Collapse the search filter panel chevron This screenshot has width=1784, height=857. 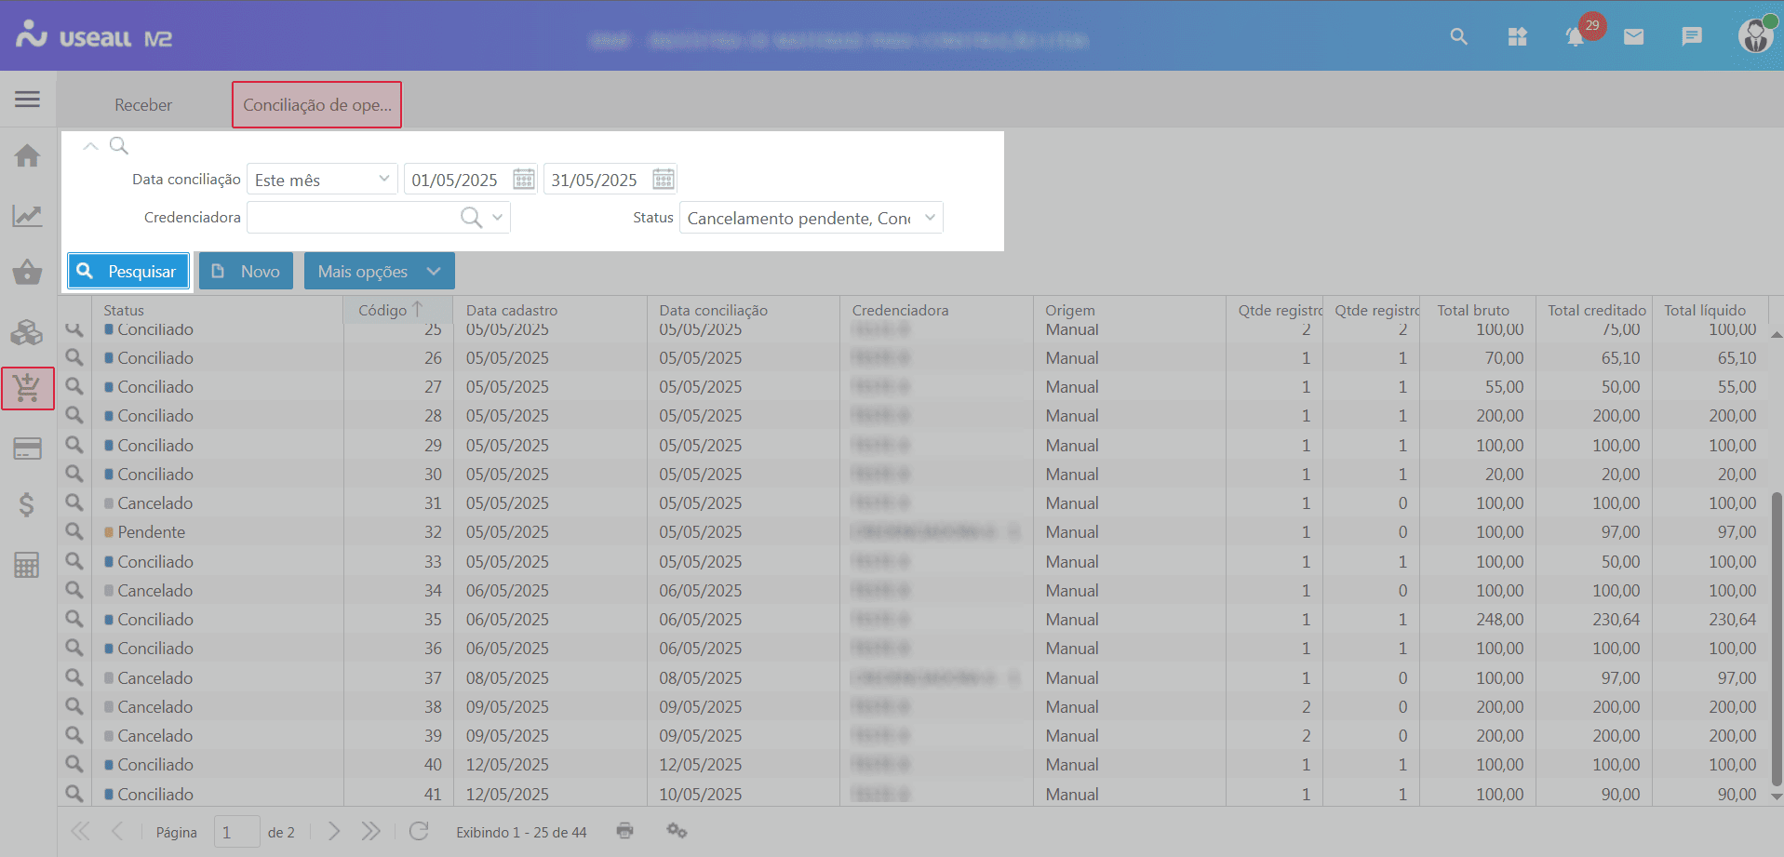[x=90, y=146]
